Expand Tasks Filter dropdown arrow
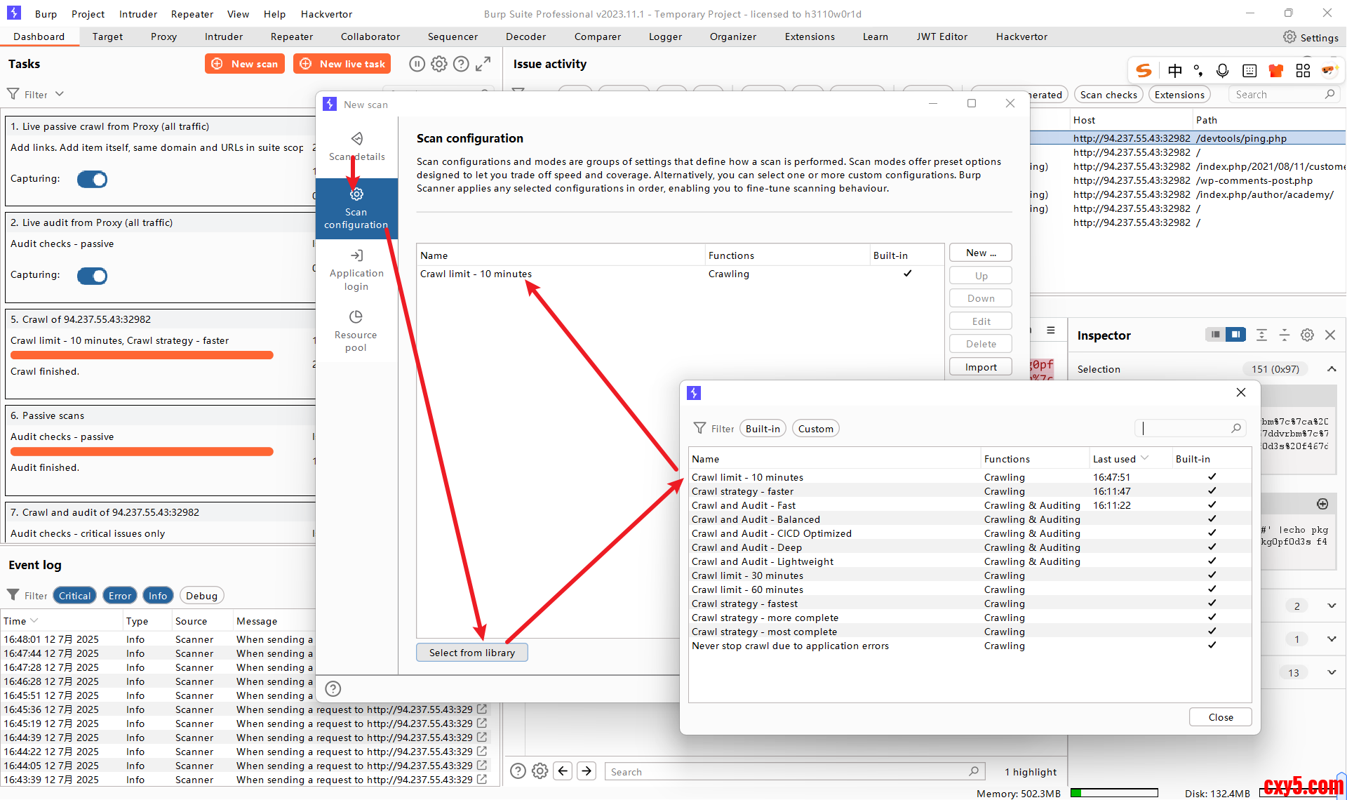 pyautogui.click(x=60, y=94)
